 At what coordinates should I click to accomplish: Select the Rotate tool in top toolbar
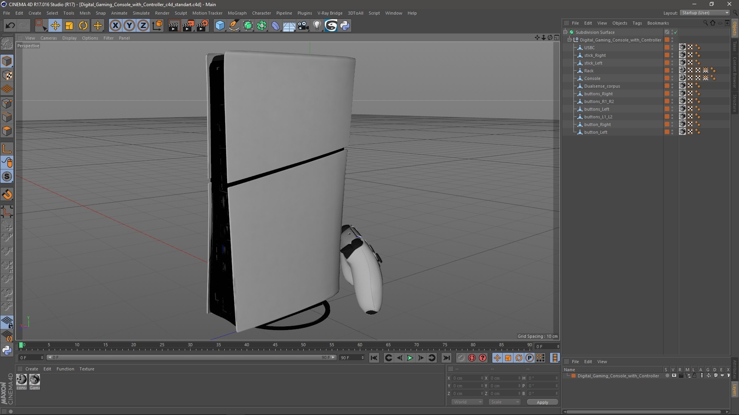click(83, 26)
